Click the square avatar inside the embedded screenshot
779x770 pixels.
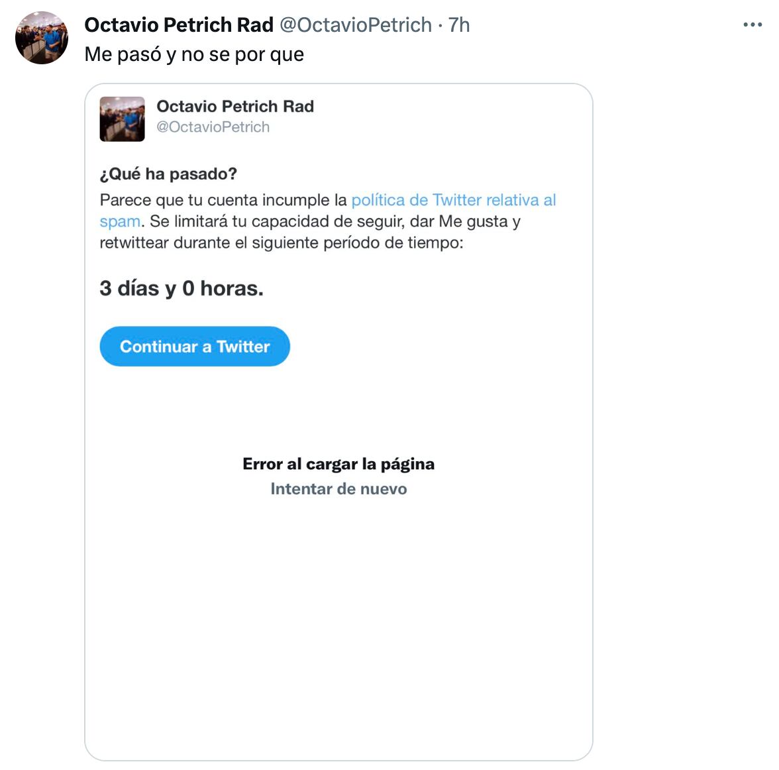pos(122,119)
